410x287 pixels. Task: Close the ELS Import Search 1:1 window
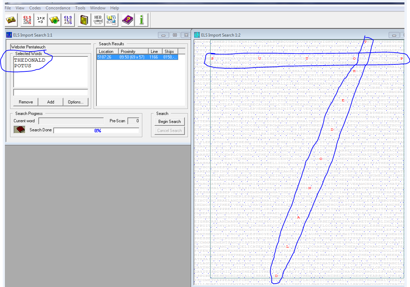(186, 35)
